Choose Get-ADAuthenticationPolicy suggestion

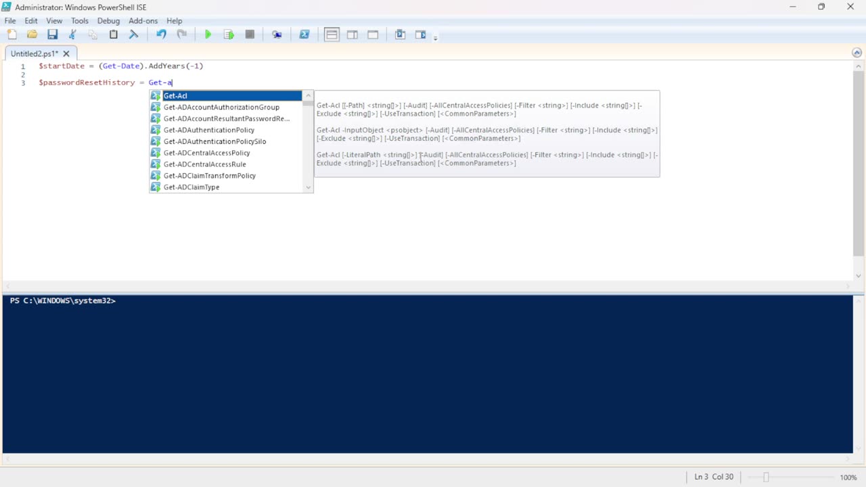click(226, 130)
